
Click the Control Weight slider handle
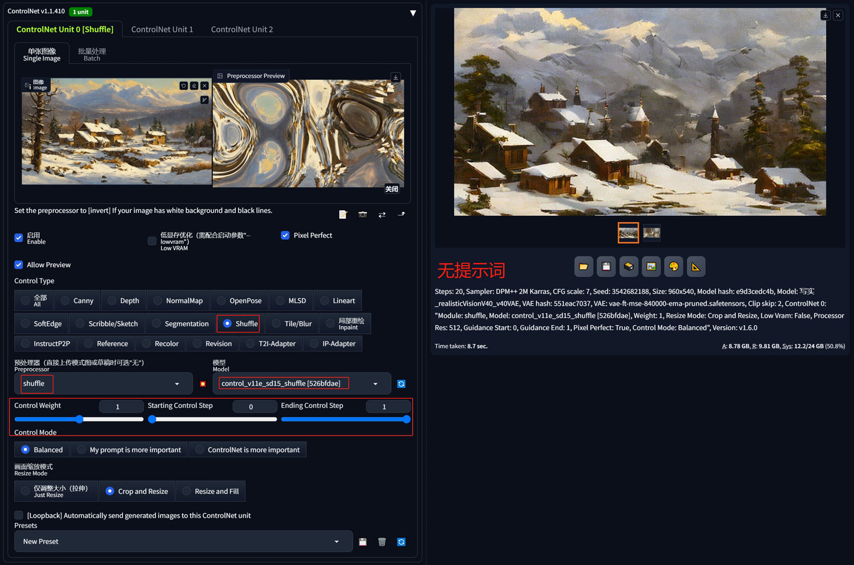click(80, 419)
